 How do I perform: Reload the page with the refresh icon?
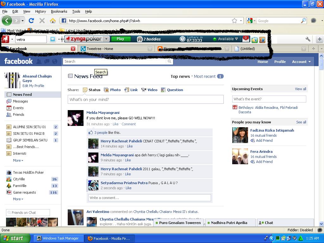31,21
